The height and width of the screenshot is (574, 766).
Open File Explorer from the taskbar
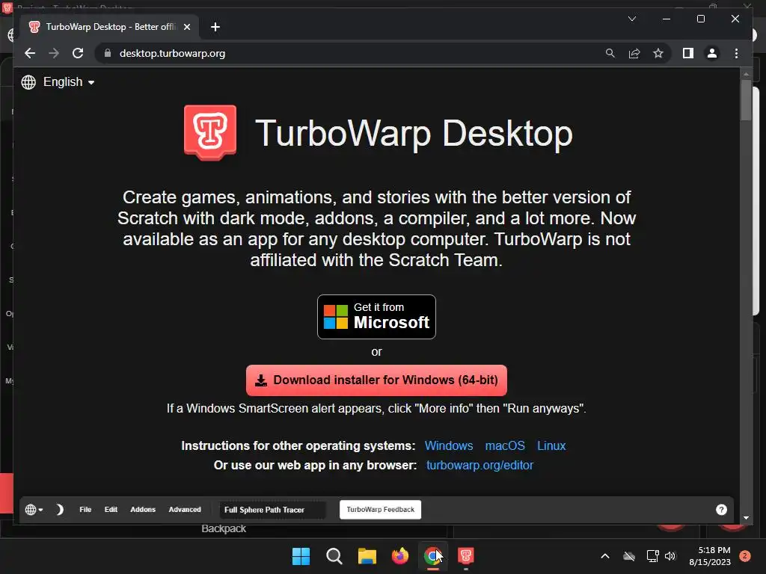tap(367, 556)
